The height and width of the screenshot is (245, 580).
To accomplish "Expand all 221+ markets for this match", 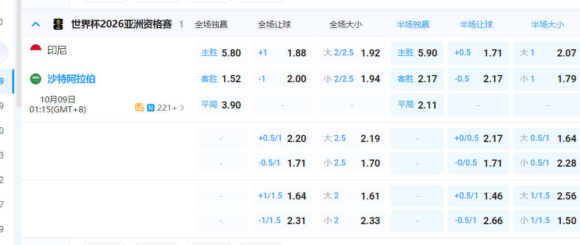I will click(x=170, y=107).
